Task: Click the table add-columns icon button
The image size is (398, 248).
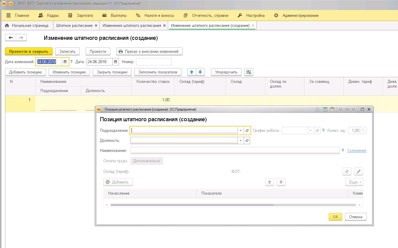Action: point(249,72)
